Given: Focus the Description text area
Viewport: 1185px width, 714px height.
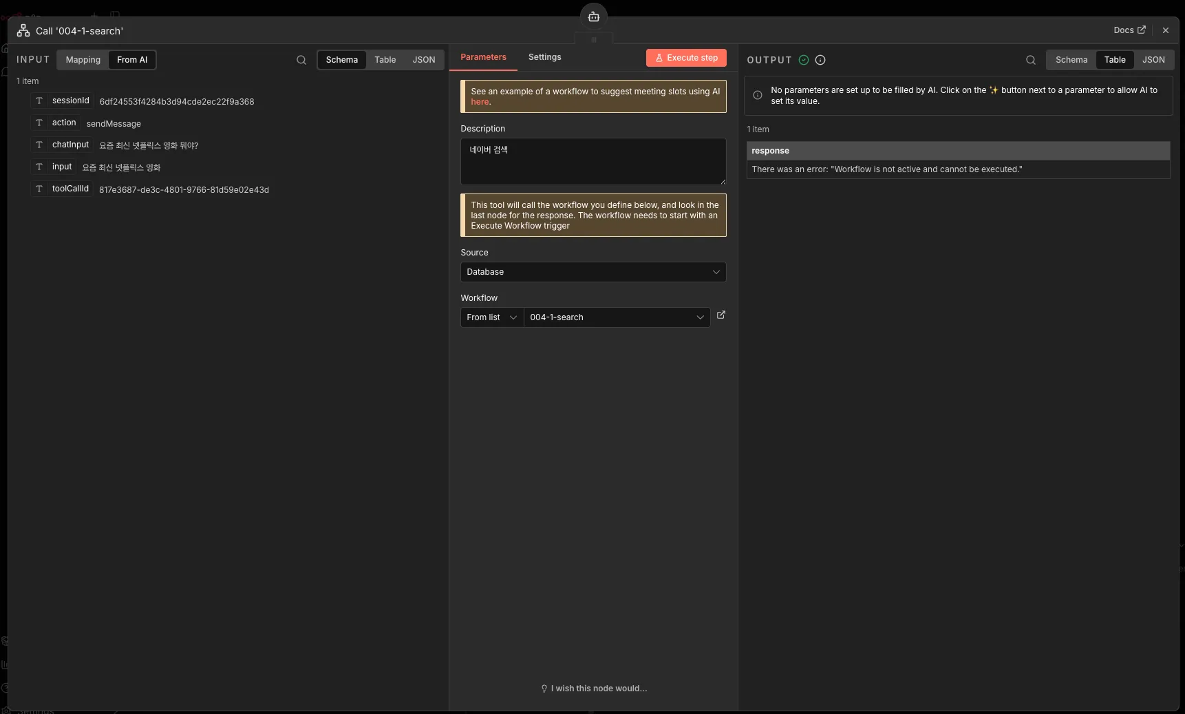Looking at the screenshot, I should (593, 161).
